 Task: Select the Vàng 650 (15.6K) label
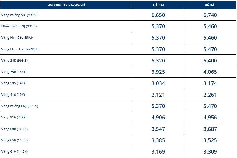(x=15, y=140)
